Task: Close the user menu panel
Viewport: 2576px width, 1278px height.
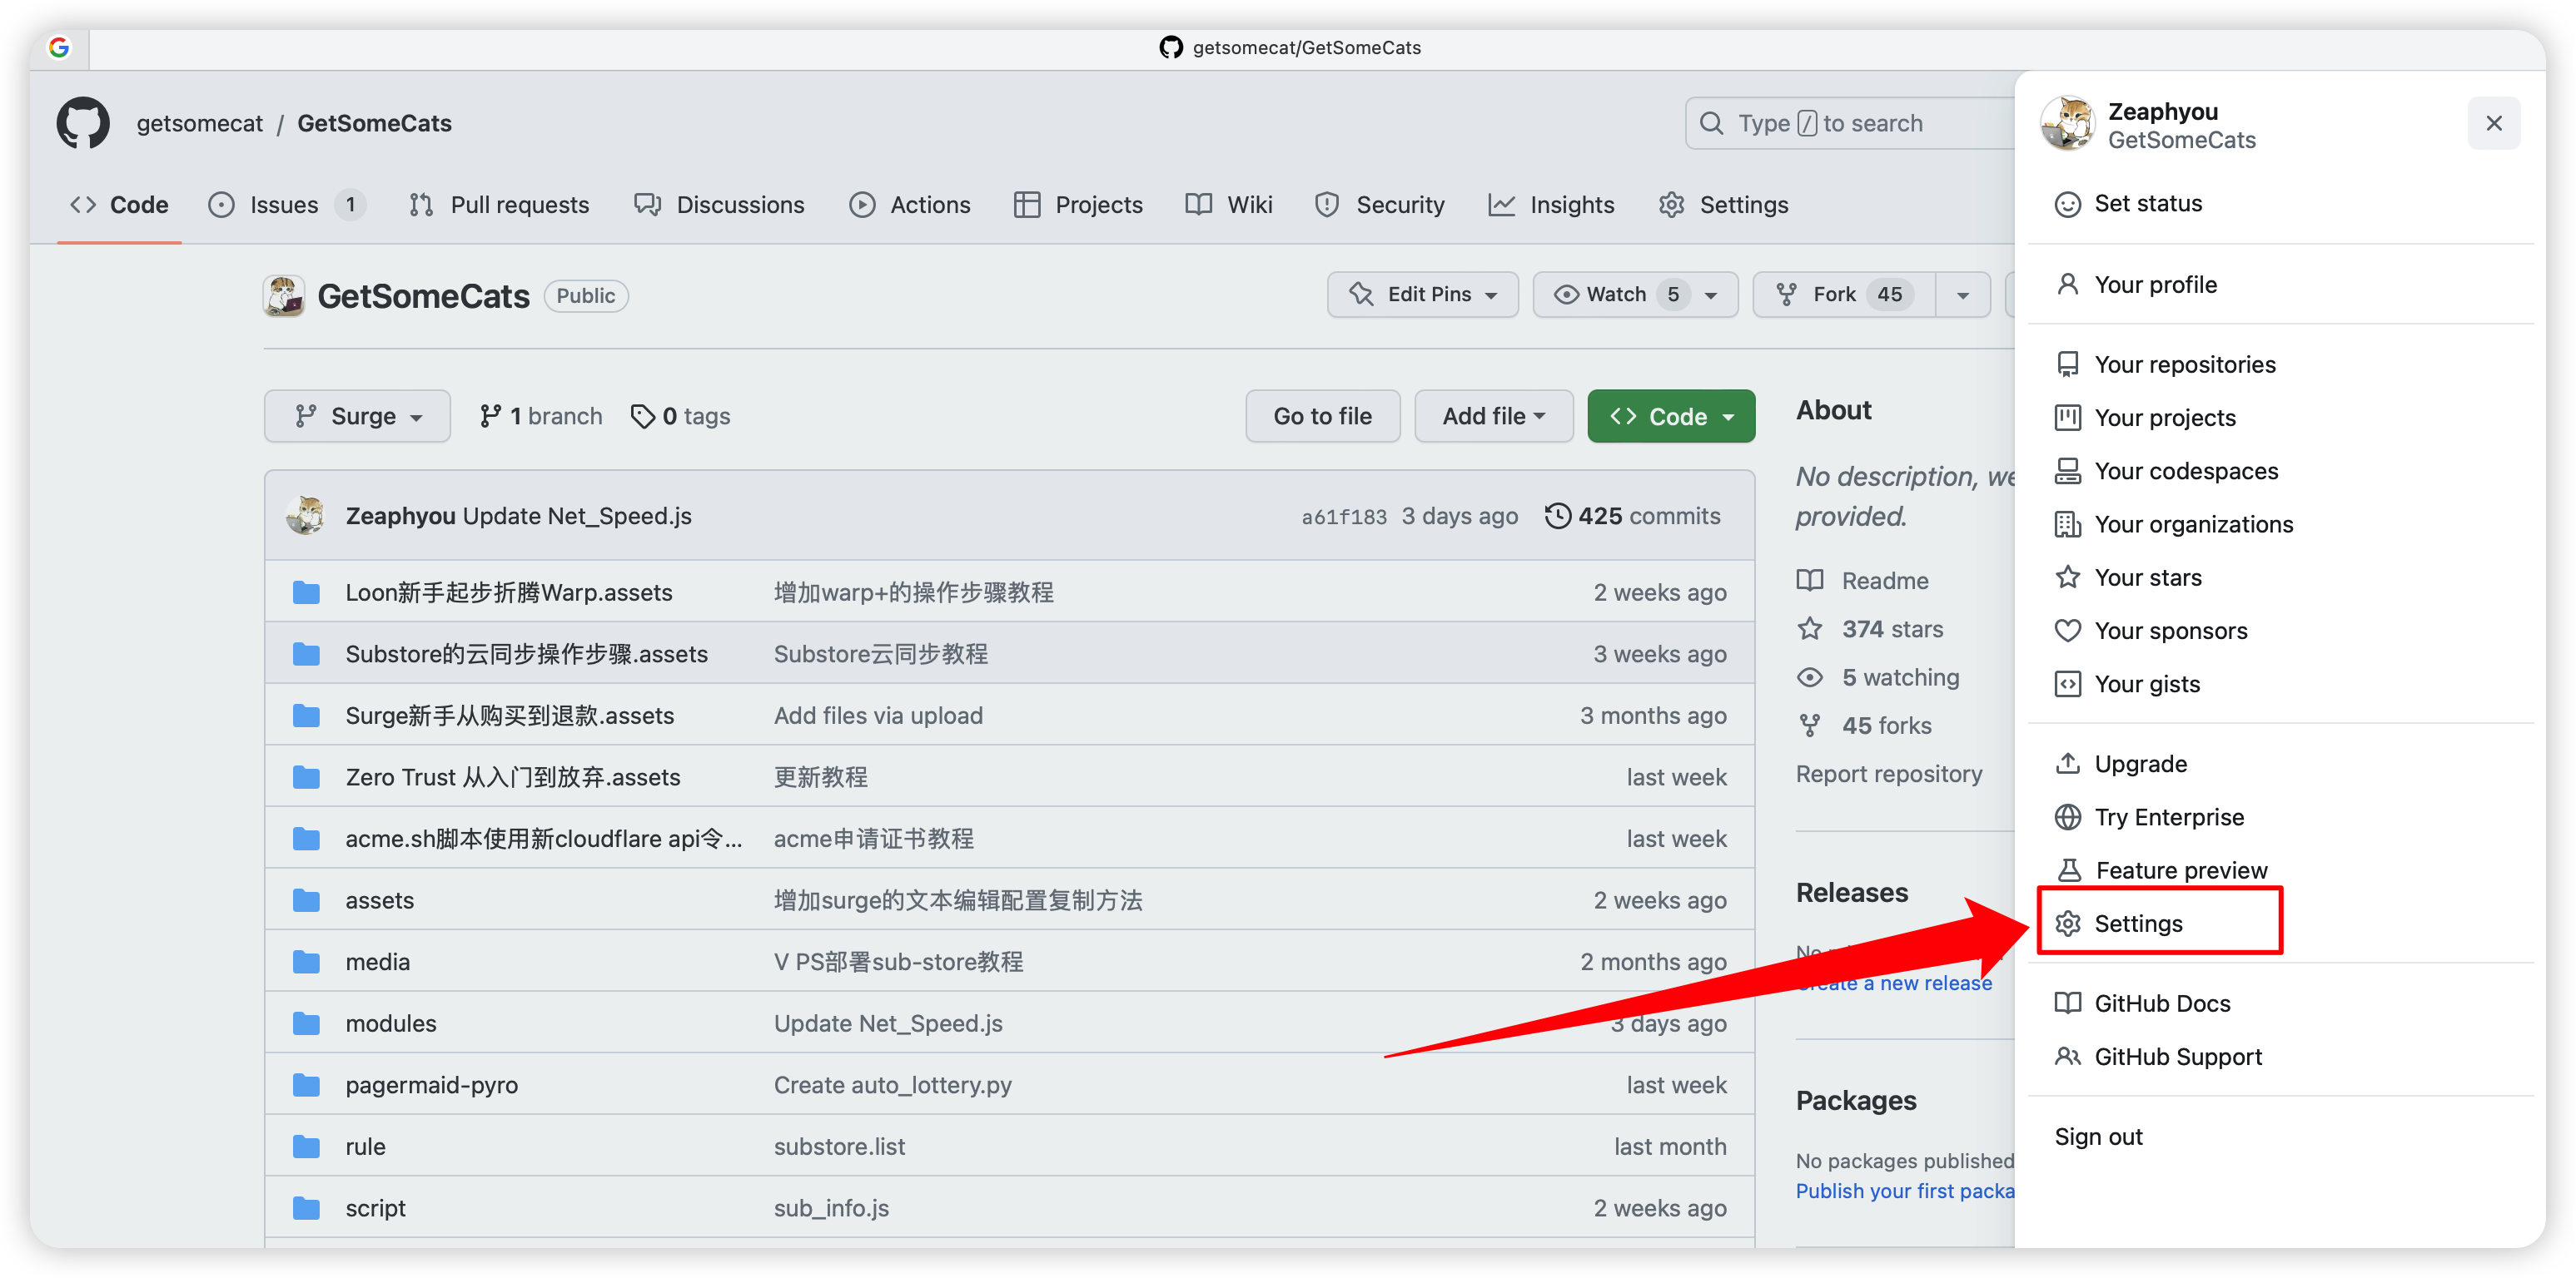Action: pyautogui.click(x=2493, y=123)
